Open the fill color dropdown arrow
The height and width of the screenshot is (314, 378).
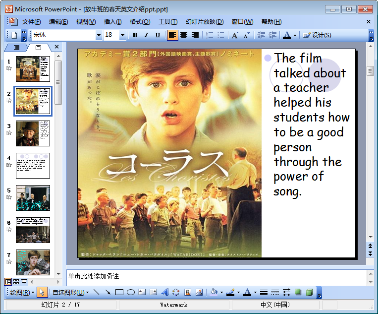[221, 292]
